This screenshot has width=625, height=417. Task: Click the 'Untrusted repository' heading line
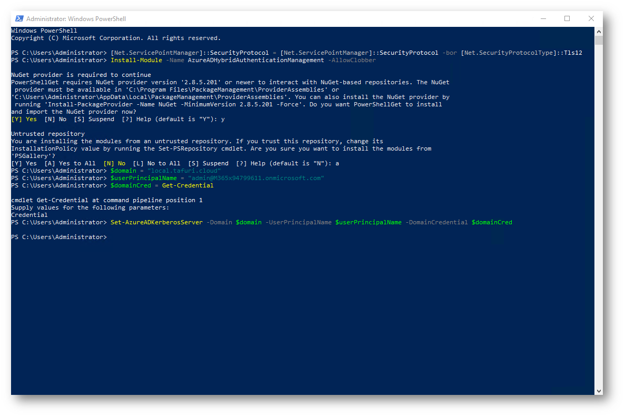click(x=48, y=134)
